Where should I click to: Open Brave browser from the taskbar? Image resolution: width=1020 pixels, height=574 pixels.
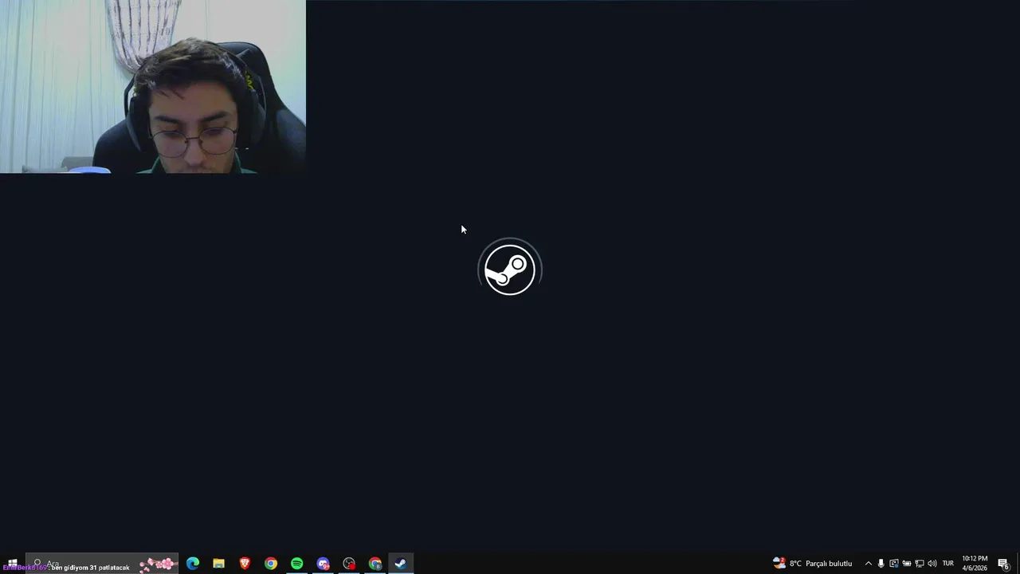pos(245,564)
